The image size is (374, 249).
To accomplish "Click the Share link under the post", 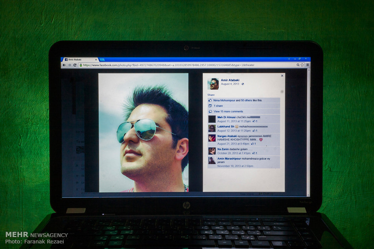I will [x=211, y=95].
